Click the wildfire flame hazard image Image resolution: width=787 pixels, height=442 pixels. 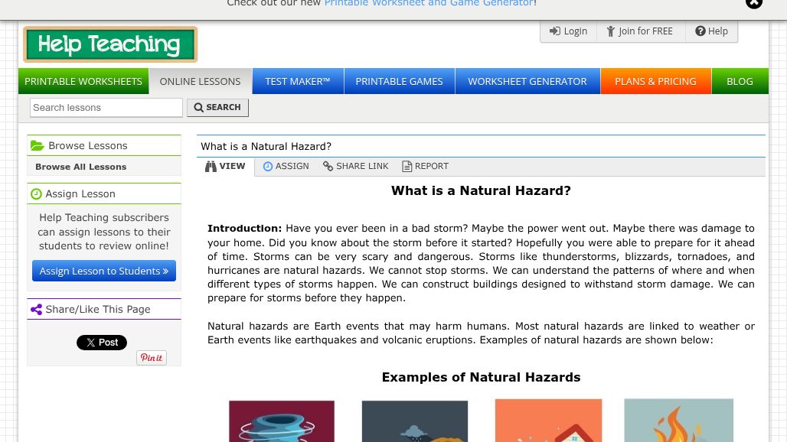point(678,421)
